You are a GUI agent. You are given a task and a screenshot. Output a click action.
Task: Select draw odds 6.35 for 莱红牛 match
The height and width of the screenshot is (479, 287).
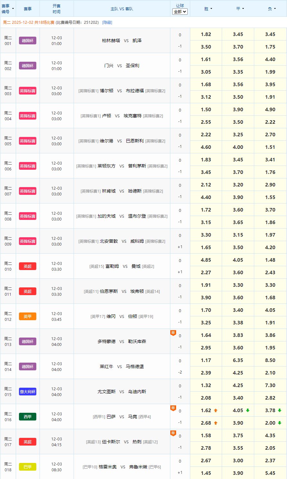point(238,360)
